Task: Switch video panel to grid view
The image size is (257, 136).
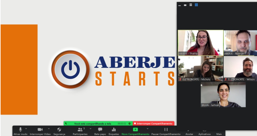Action: [196, 5]
